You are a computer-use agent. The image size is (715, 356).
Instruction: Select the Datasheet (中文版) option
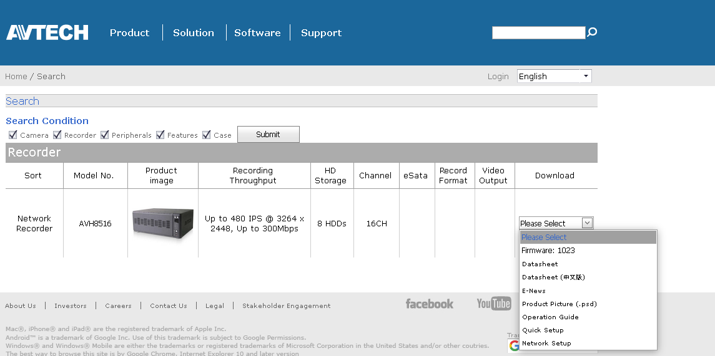(588, 277)
